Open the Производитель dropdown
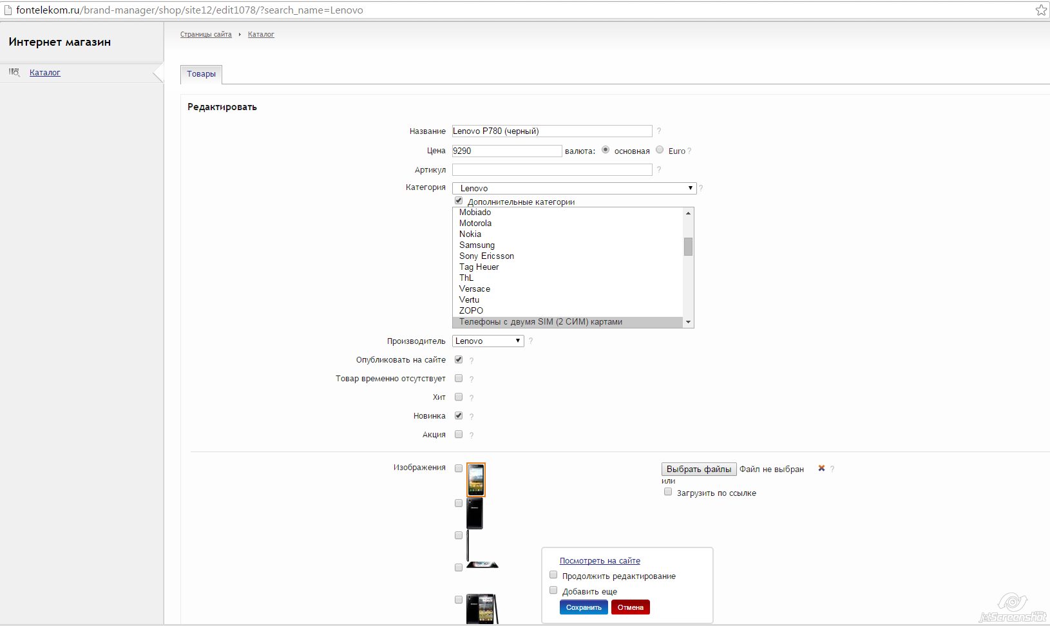Image resolution: width=1050 pixels, height=626 pixels. tap(488, 341)
